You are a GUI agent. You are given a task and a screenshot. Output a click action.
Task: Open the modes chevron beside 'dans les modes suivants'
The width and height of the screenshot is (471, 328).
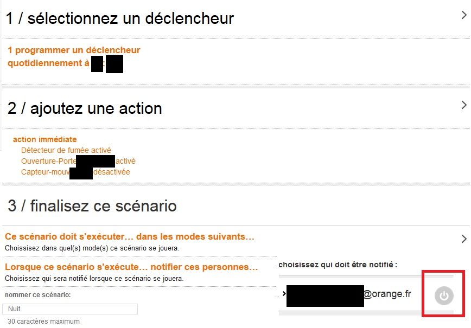tap(463, 239)
